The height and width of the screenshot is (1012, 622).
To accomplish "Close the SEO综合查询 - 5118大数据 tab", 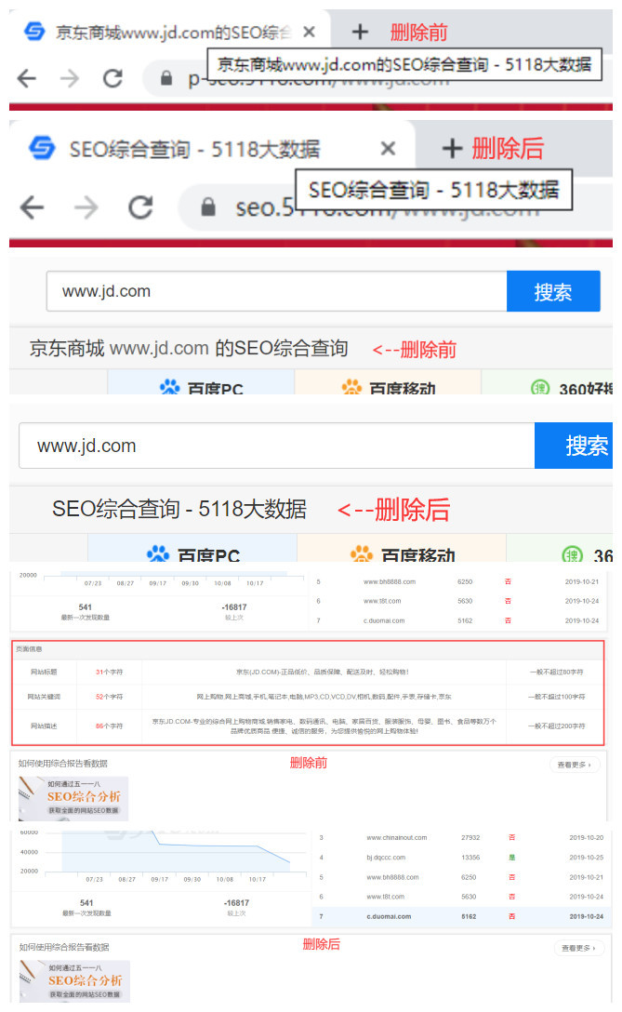I will click(x=388, y=149).
